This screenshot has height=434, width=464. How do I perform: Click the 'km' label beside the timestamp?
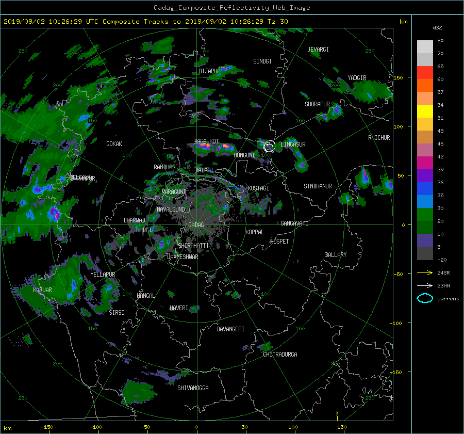(403, 22)
